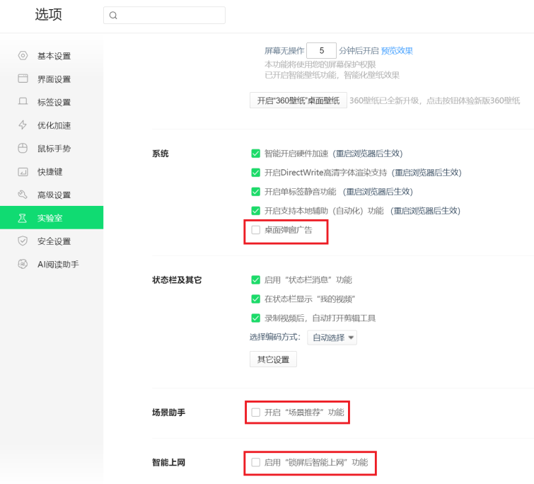Open 选择编码方式 自动选择 dropdown
Screen dimensions: 534x484
pos(332,338)
